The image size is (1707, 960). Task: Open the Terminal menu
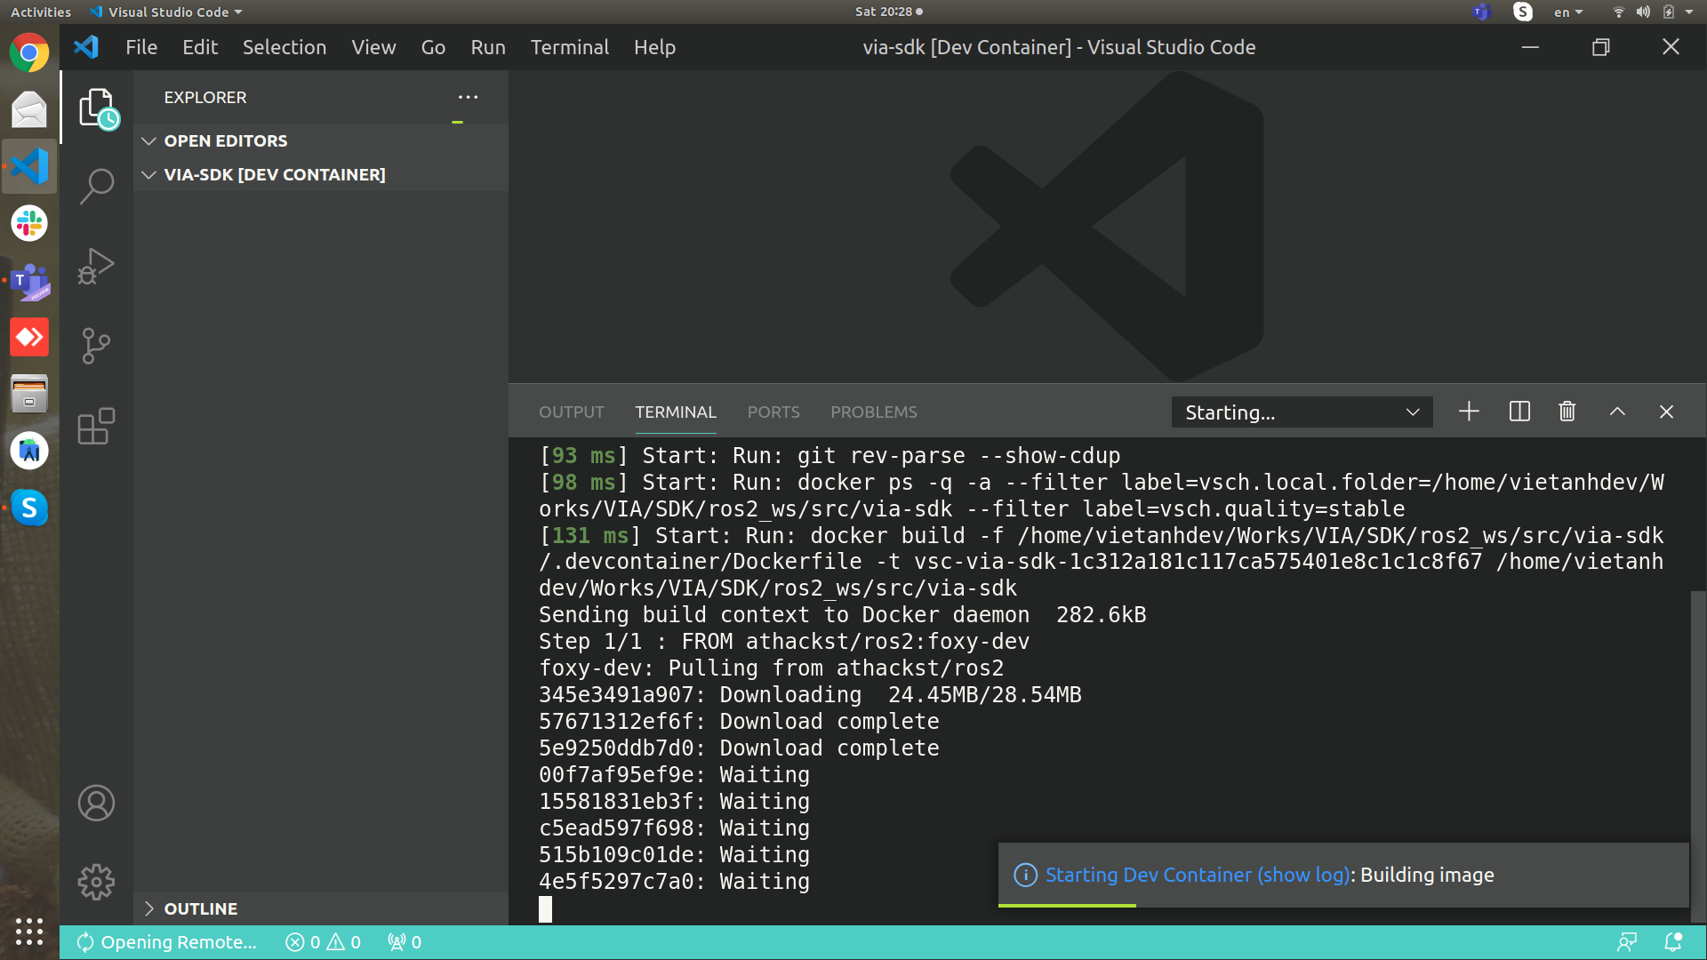[569, 47]
